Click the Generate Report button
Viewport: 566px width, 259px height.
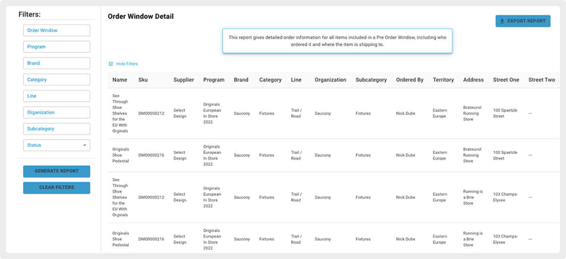coord(57,171)
